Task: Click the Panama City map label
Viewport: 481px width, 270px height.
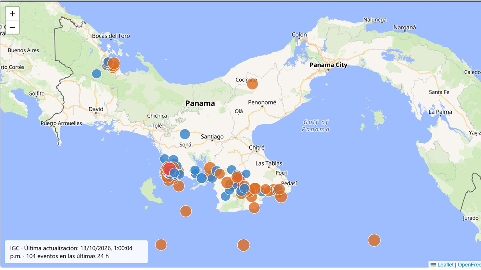Action: tap(329, 65)
